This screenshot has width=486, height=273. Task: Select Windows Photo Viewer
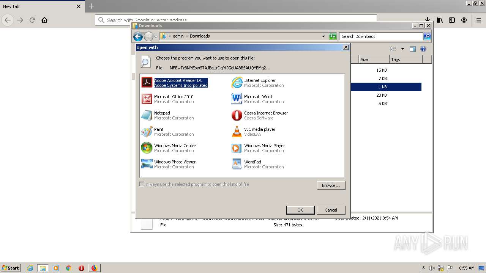coord(169,164)
